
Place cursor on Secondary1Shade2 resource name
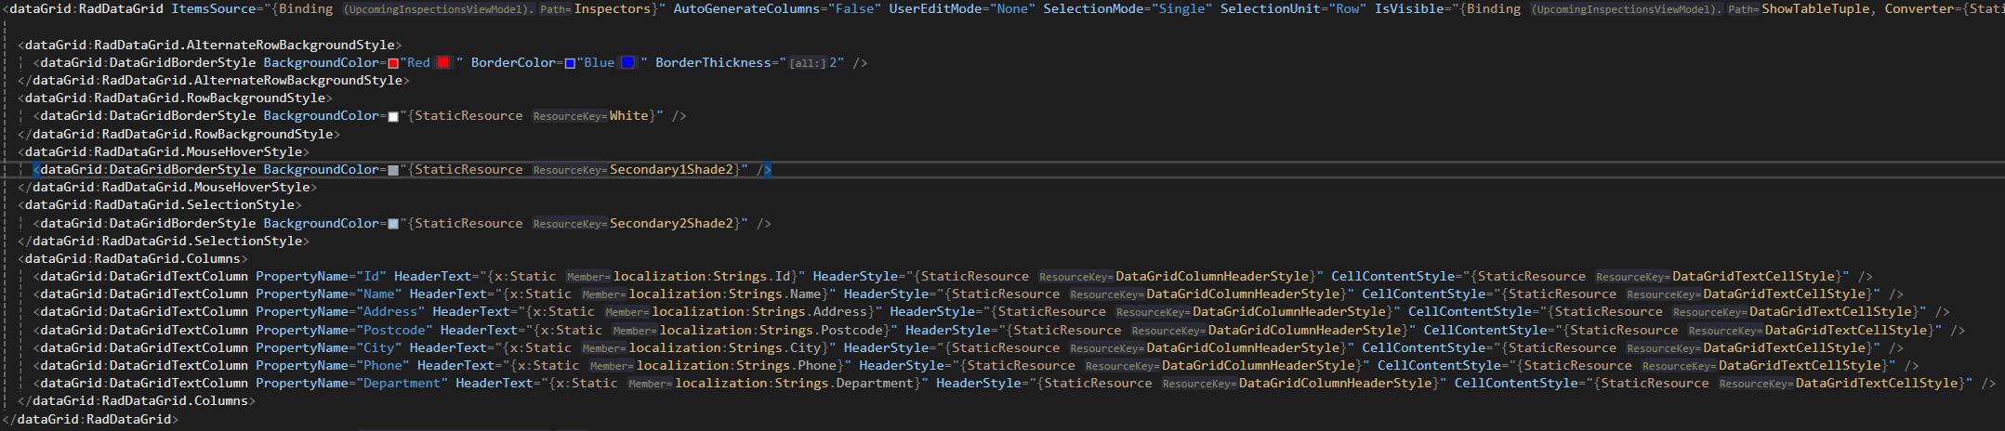(x=671, y=170)
